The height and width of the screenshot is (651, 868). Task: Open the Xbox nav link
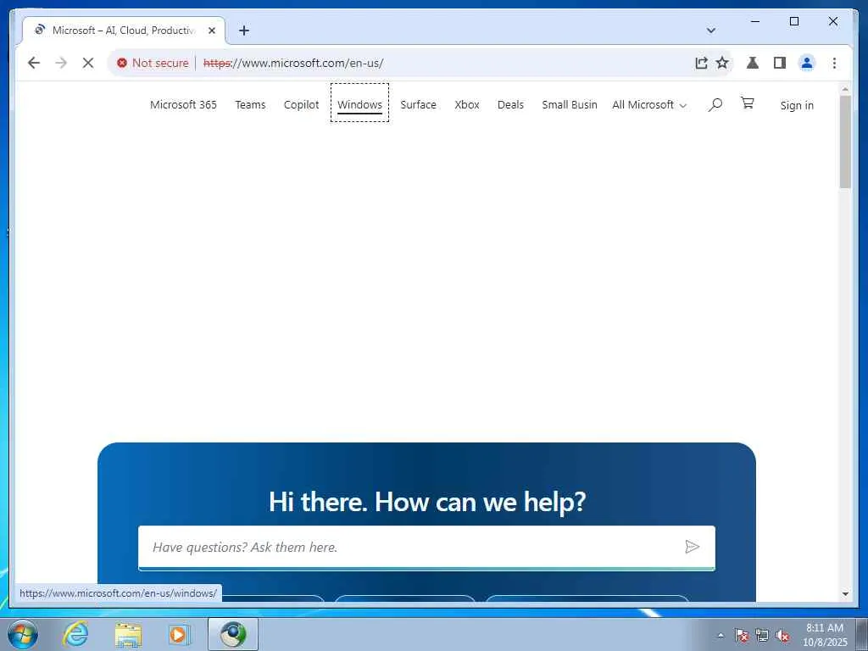467,104
